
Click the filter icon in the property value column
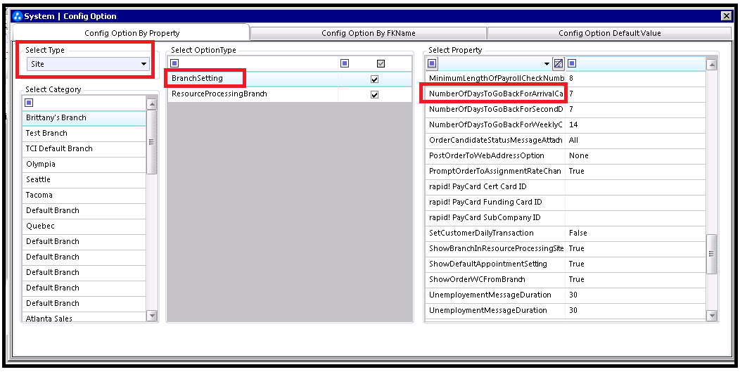pyautogui.click(x=572, y=63)
